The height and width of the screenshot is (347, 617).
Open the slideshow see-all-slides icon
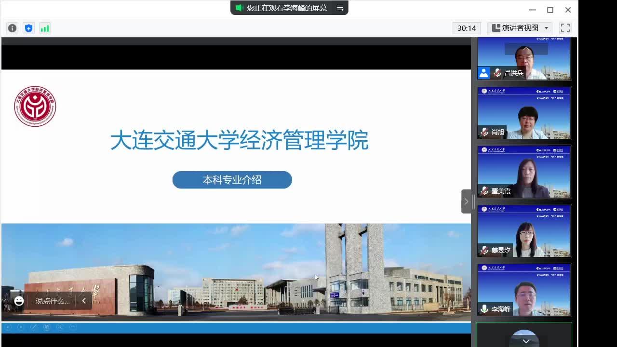point(47,327)
